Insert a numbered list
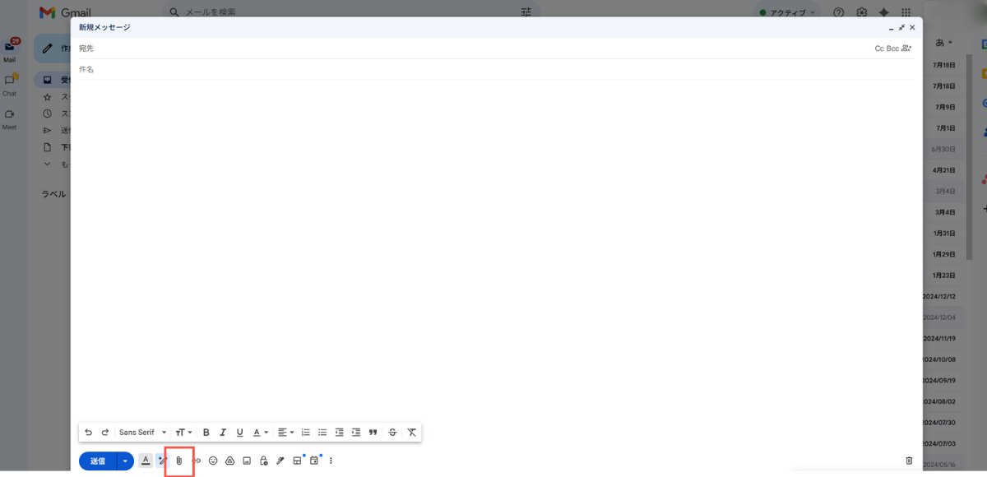Screen dimensions: 987x477 point(306,433)
